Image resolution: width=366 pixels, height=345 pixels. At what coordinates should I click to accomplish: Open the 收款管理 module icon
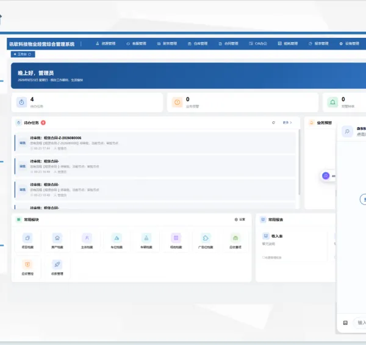tap(57, 265)
